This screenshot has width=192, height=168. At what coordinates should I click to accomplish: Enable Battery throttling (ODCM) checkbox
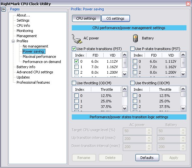click(132, 83)
